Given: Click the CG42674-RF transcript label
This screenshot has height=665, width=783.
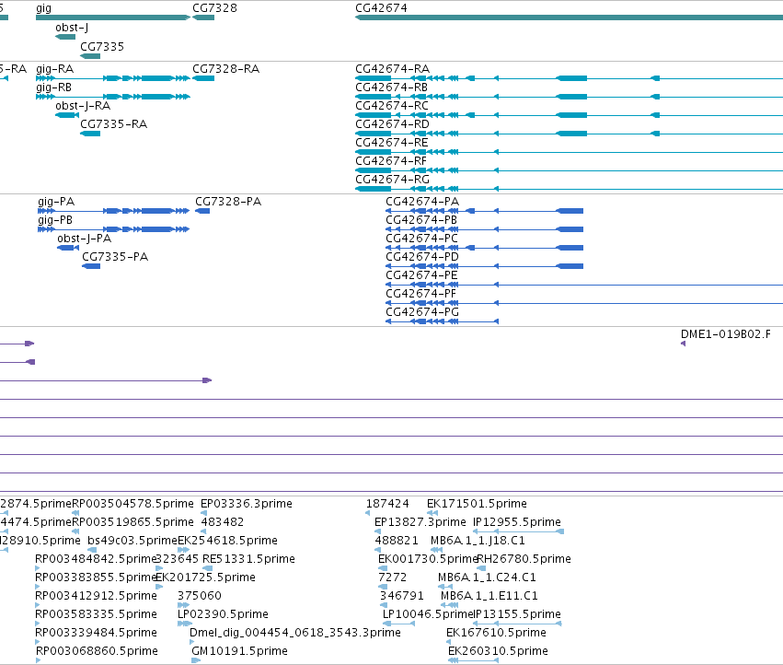Looking at the screenshot, I should [391, 161].
